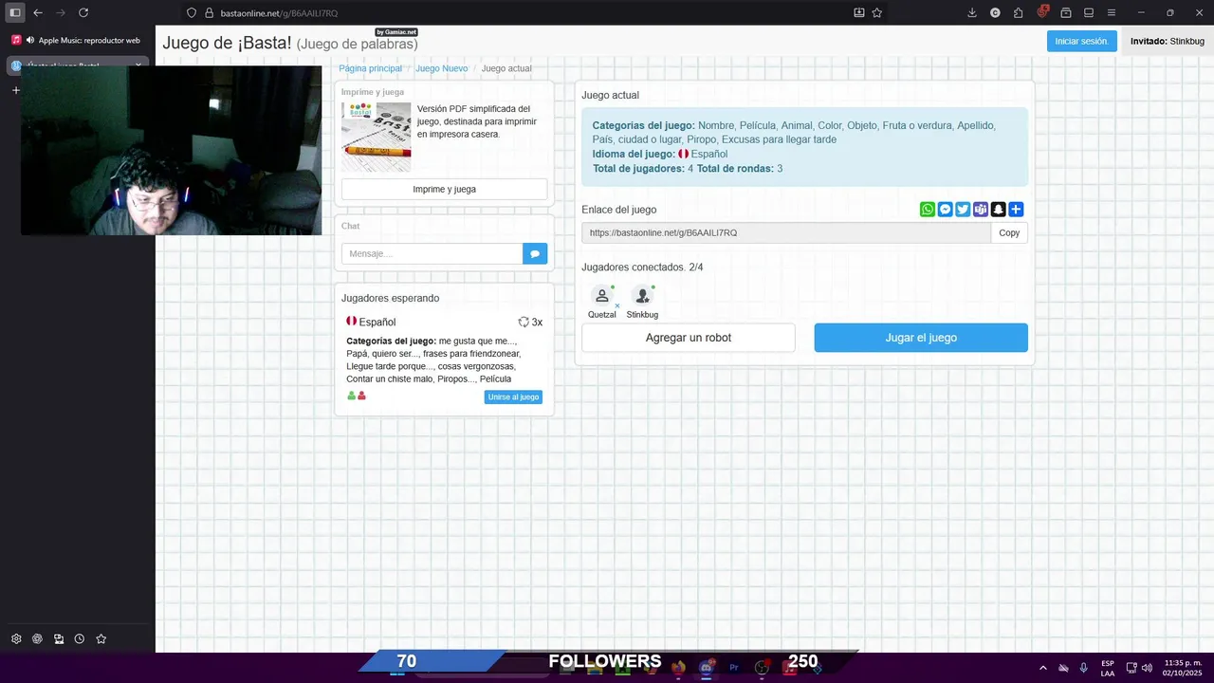Click the 3x rounds indicator in waiting game
Viewport: 1214px width, 683px height.
(530, 323)
